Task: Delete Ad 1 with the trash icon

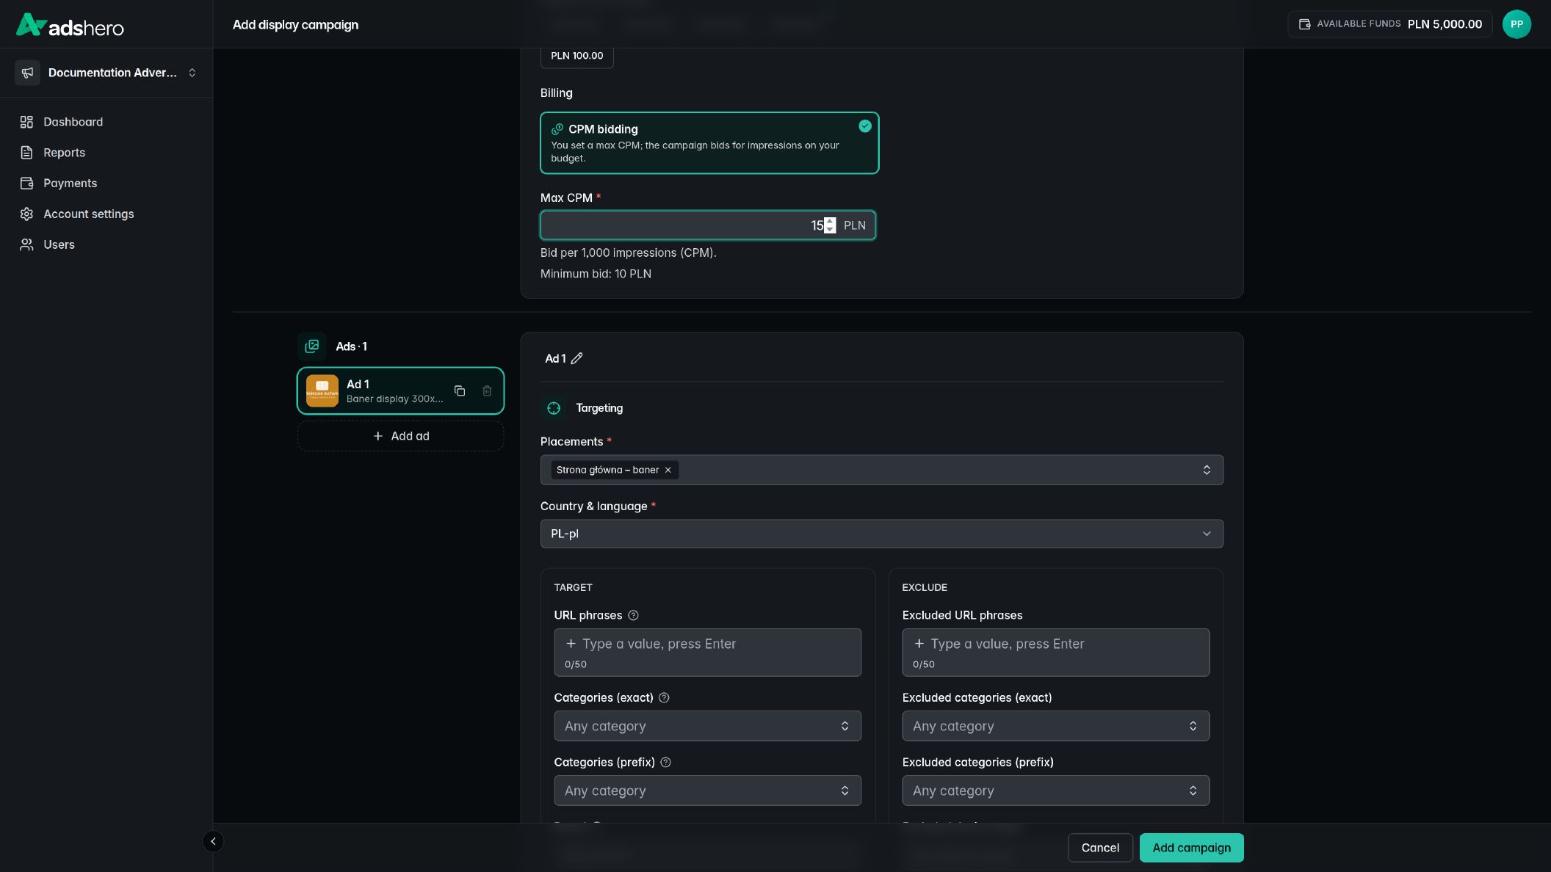Action: 487,390
